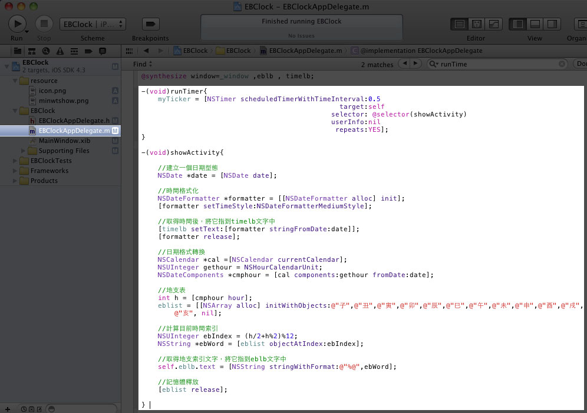The image size is (587, 413).
Task: Click the EBClock project icon
Action: click(16, 66)
